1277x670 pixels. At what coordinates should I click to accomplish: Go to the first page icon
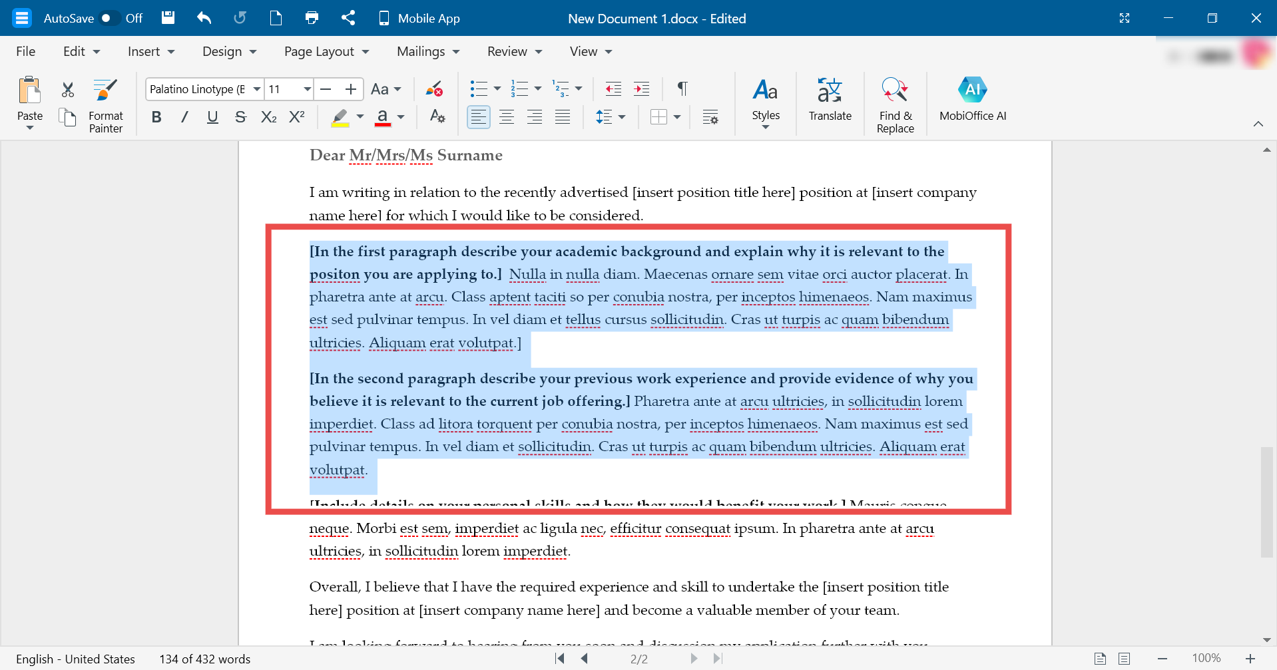(x=560, y=659)
